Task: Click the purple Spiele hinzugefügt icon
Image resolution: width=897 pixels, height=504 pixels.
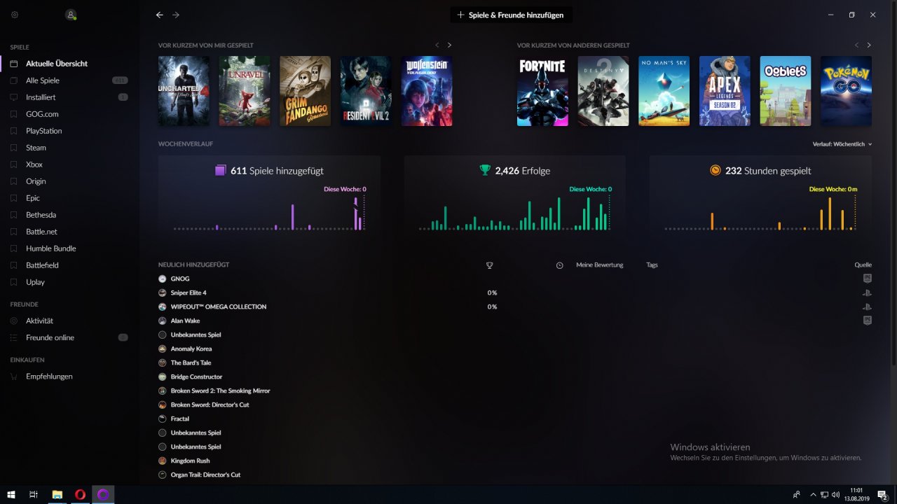Action: click(221, 170)
